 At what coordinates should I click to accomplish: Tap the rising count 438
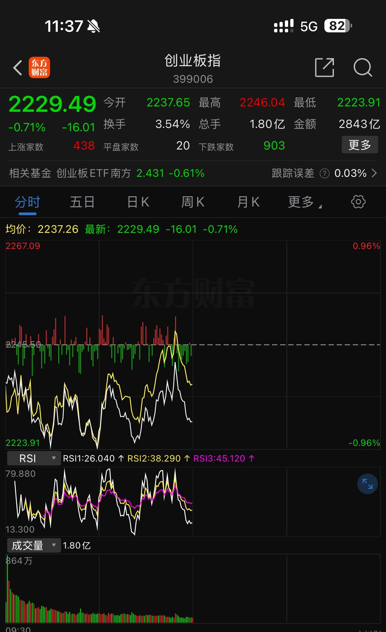tap(84, 146)
